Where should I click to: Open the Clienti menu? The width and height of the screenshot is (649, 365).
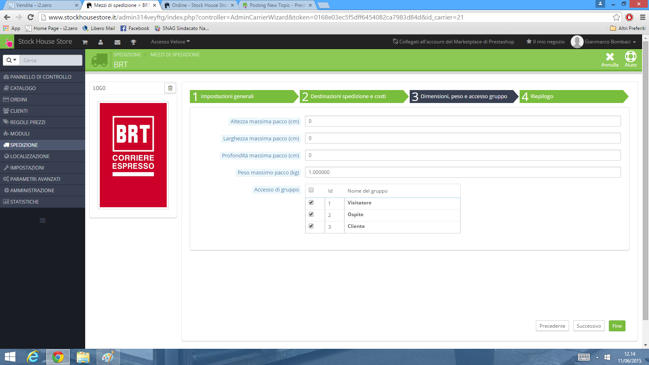(43, 111)
